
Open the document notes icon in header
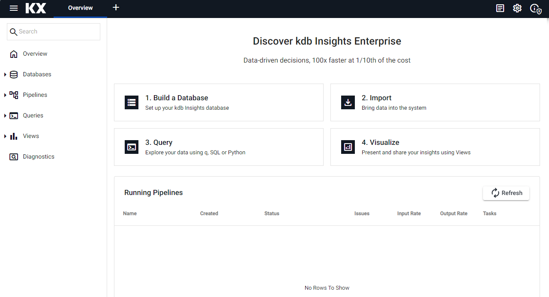click(x=500, y=8)
